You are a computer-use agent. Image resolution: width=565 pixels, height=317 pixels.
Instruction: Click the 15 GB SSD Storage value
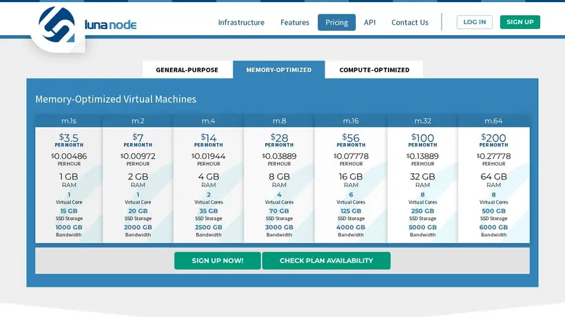tap(69, 211)
